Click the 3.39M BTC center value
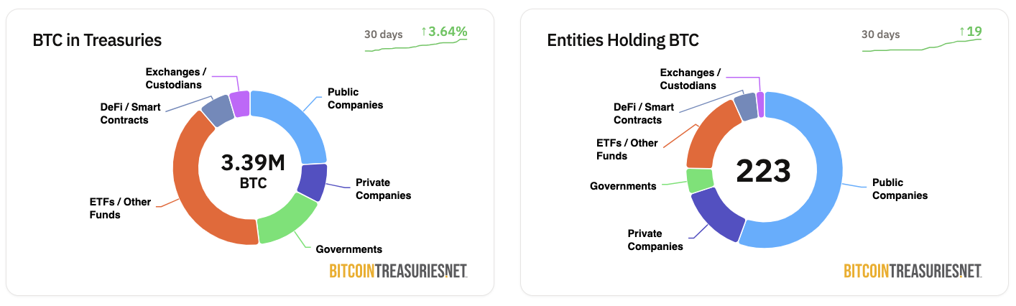Image resolution: width=1016 pixels, height=306 pixels. click(x=253, y=171)
